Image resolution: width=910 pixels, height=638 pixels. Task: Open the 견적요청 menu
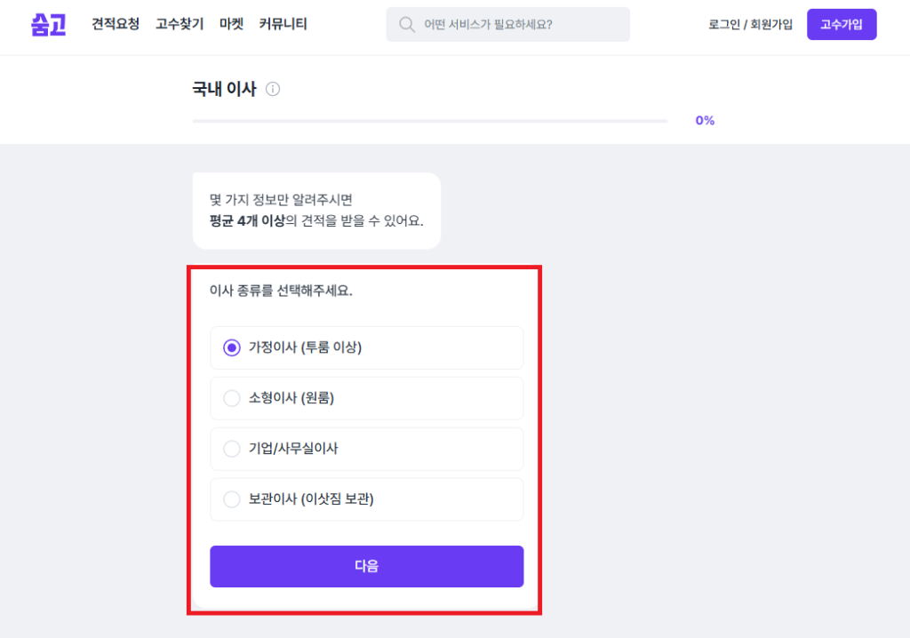click(x=116, y=24)
